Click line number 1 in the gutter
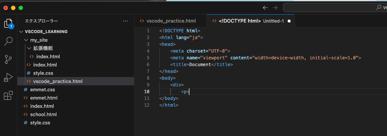 point(148,31)
